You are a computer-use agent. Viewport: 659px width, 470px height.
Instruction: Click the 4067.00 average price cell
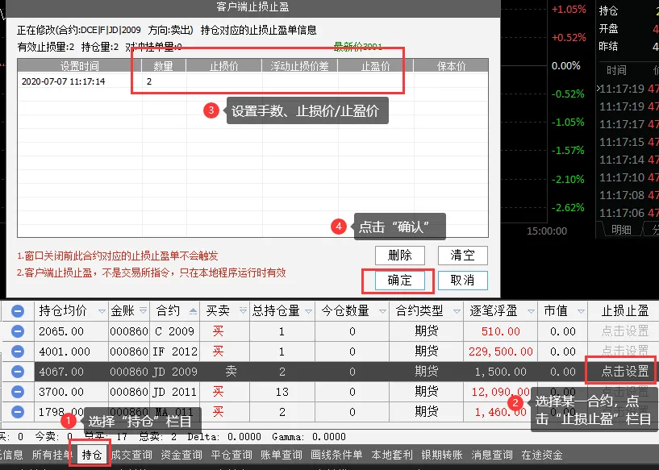tap(71, 372)
